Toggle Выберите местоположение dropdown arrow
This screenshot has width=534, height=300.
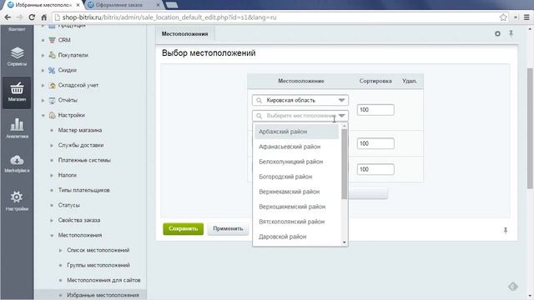point(341,116)
